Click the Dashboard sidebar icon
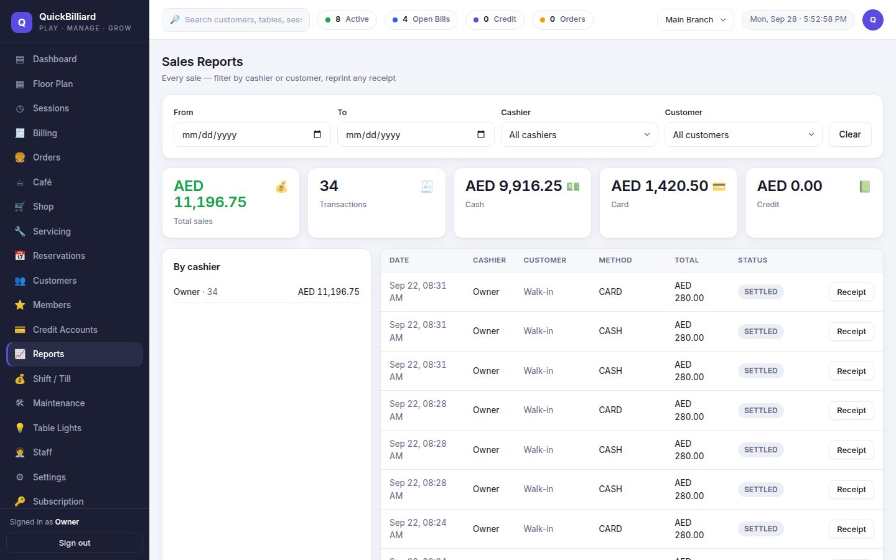 [x=20, y=60]
